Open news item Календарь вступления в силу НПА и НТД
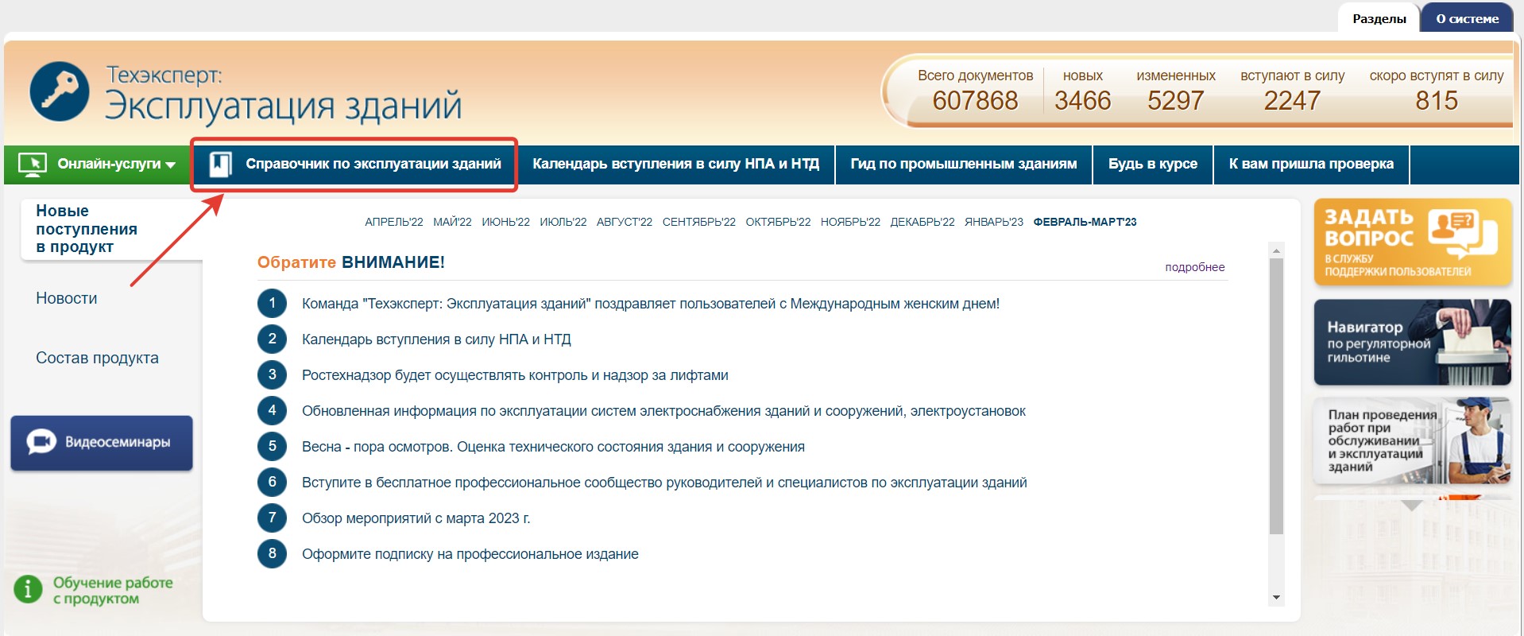 (x=436, y=339)
